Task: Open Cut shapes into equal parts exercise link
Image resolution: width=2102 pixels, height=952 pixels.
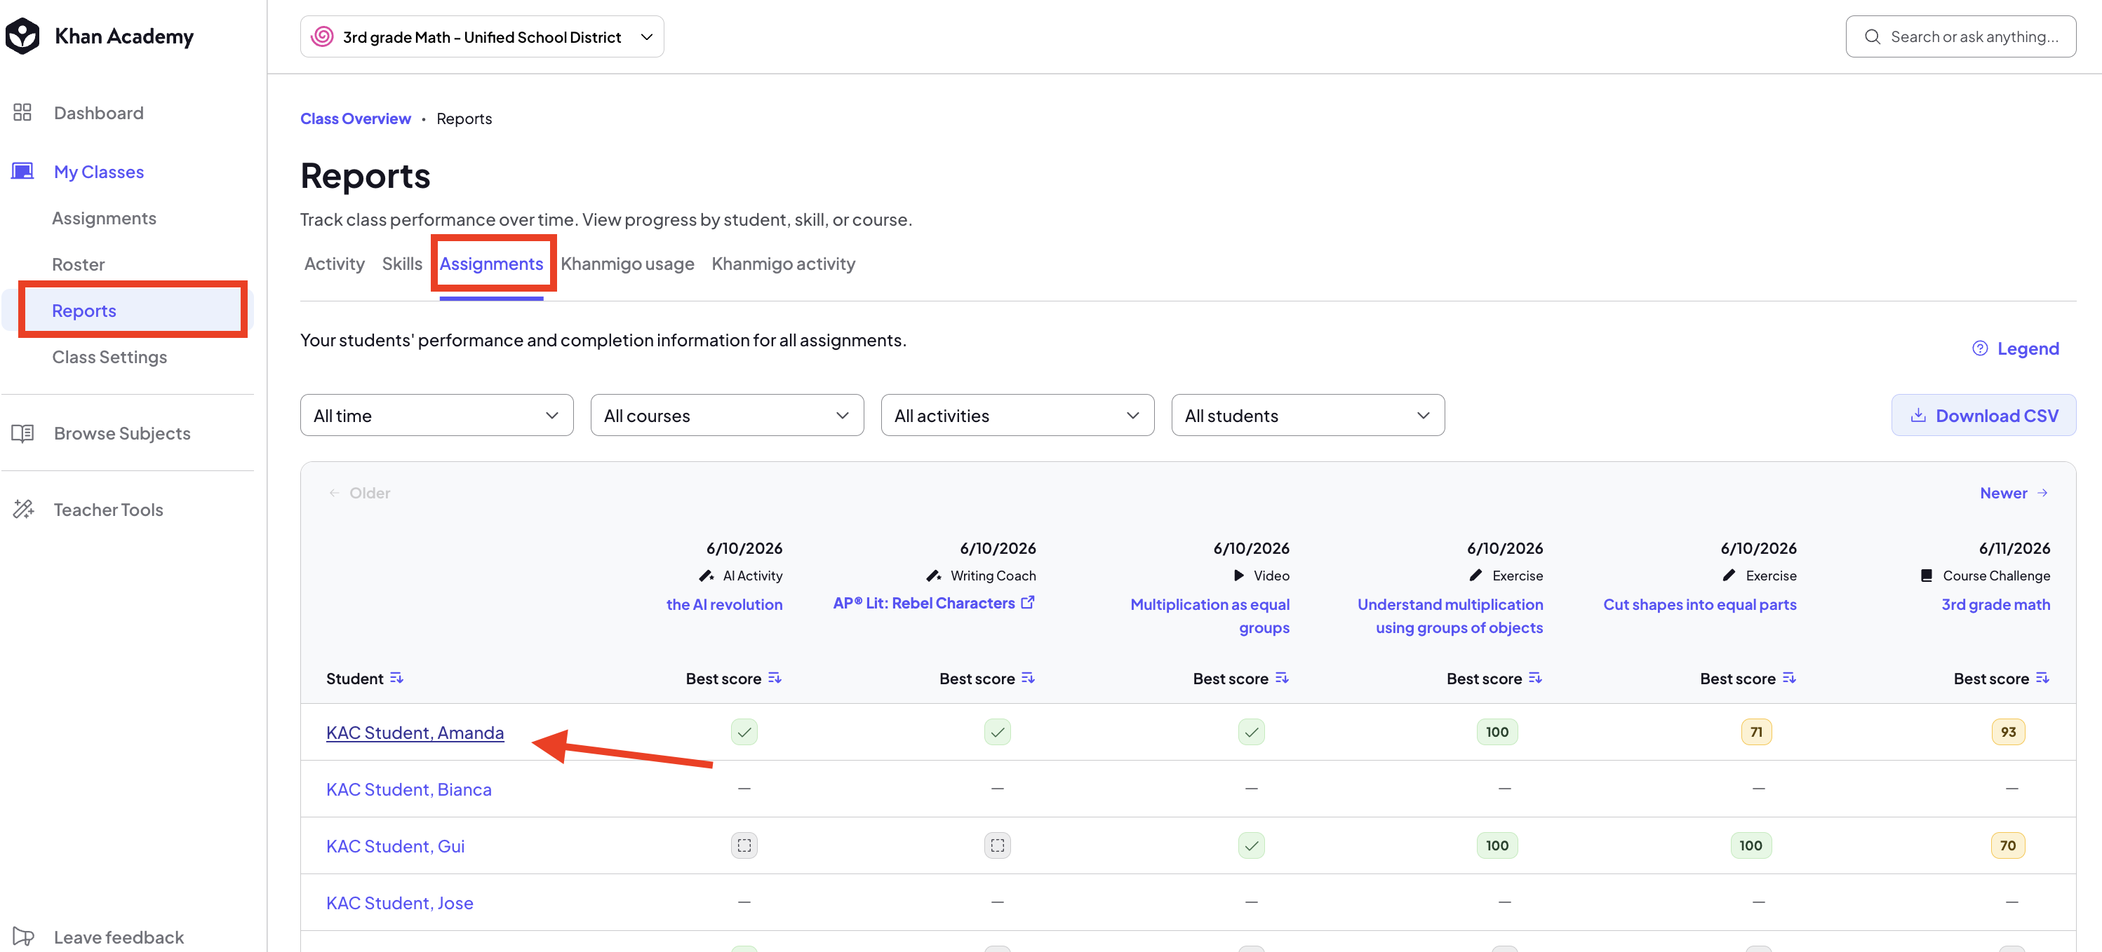Action: 1700,605
